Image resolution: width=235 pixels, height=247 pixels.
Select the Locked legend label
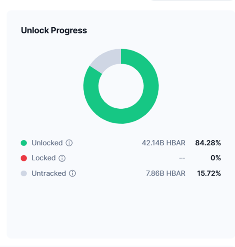tap(43, 158)
